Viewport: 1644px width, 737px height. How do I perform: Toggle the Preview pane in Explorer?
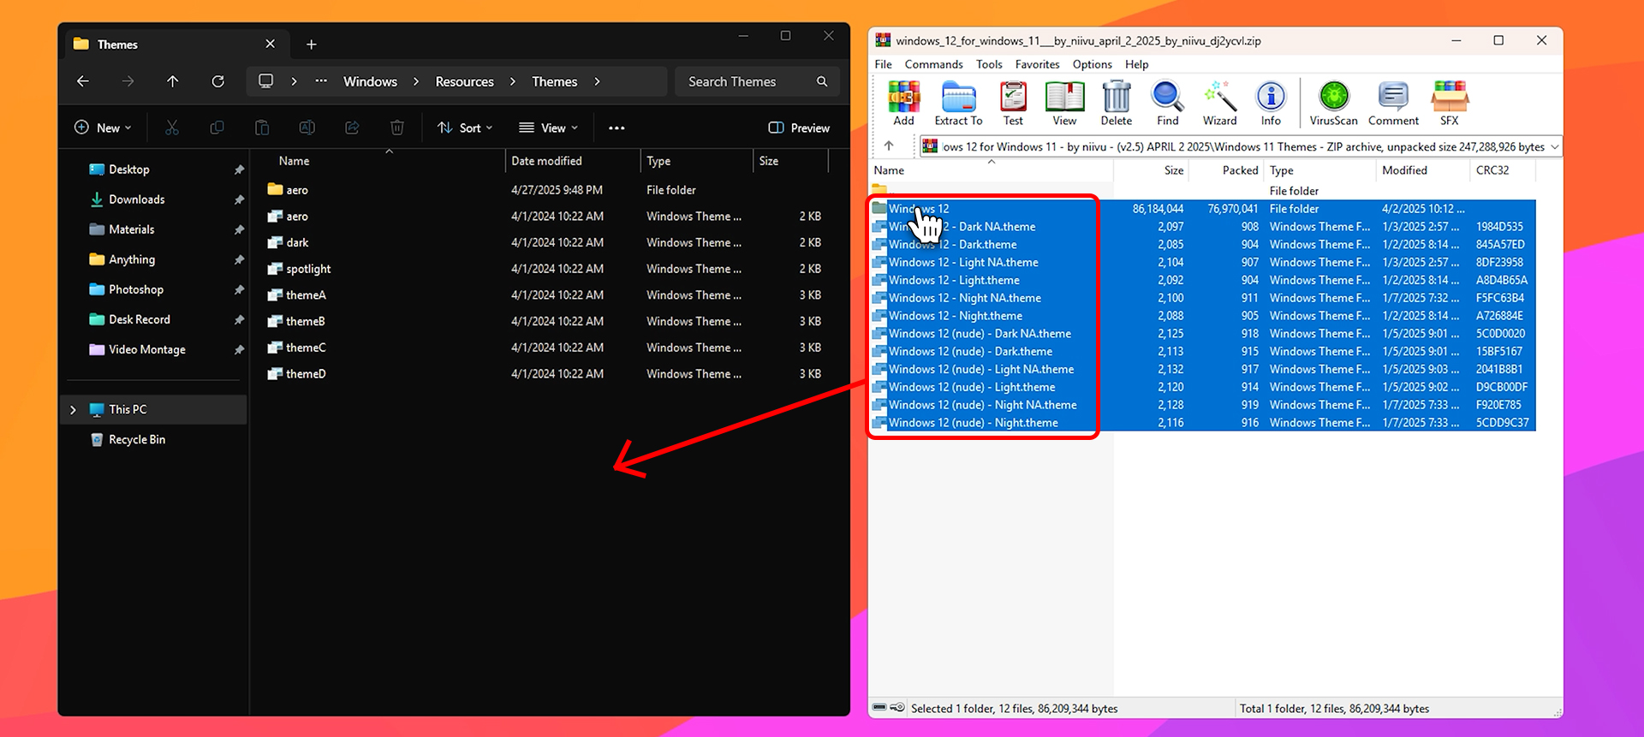[x=799, y=128]
